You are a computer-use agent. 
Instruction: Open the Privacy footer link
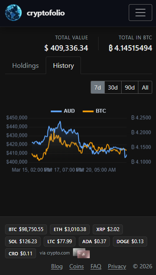[117, 266]
